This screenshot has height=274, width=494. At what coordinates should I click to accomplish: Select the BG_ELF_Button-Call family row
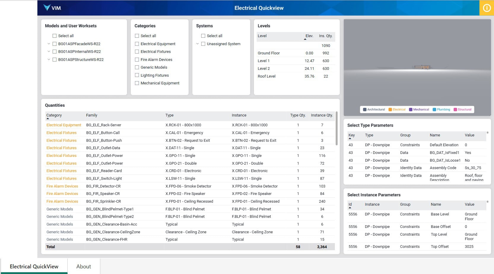click(x=190, y=133)
